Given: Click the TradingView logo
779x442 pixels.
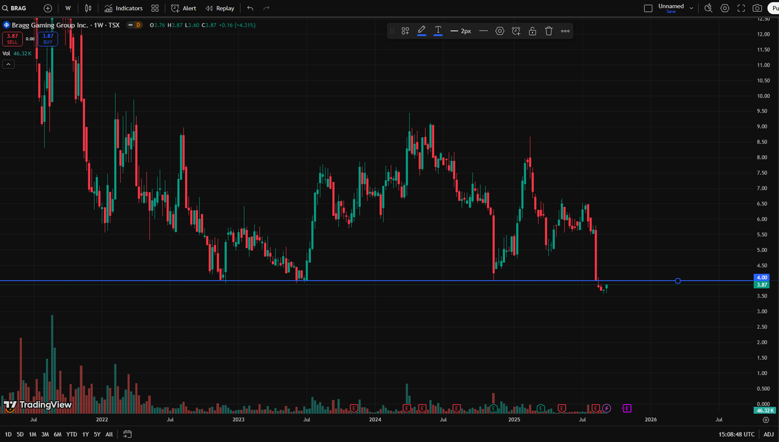Looking at the screenshot, I should point(37,405).
